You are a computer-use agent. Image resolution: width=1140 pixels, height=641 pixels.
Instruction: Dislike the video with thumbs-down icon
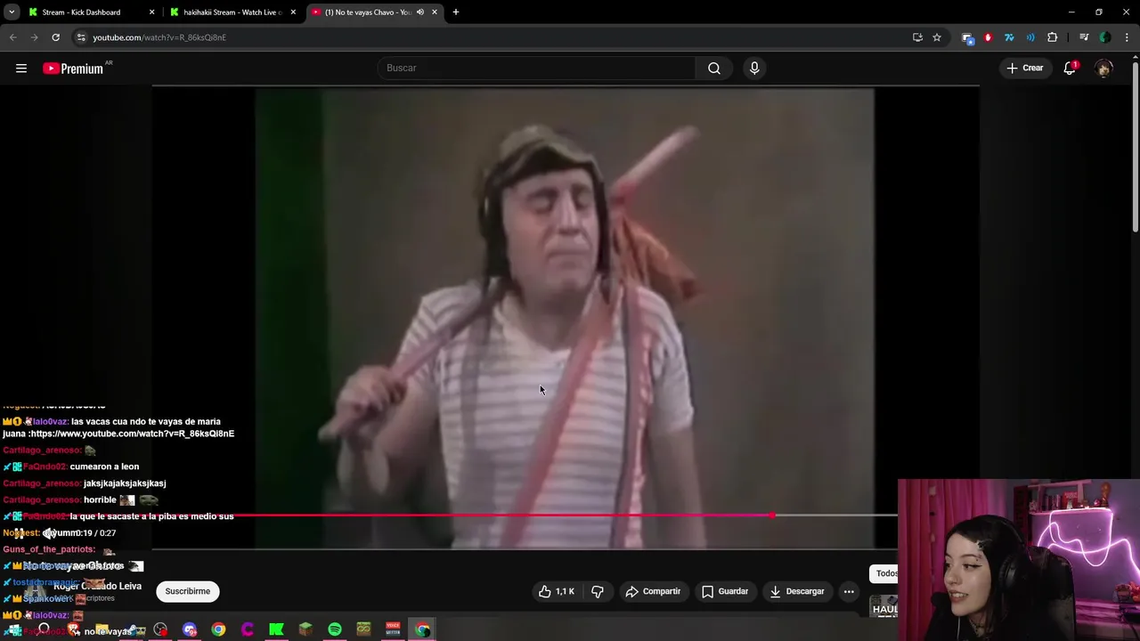pyautogui.click(x=598, y=591)
